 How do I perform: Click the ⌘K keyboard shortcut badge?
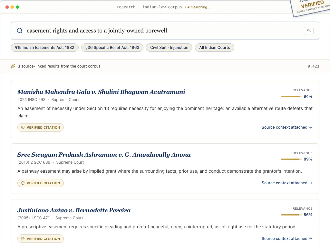(308, 31)
